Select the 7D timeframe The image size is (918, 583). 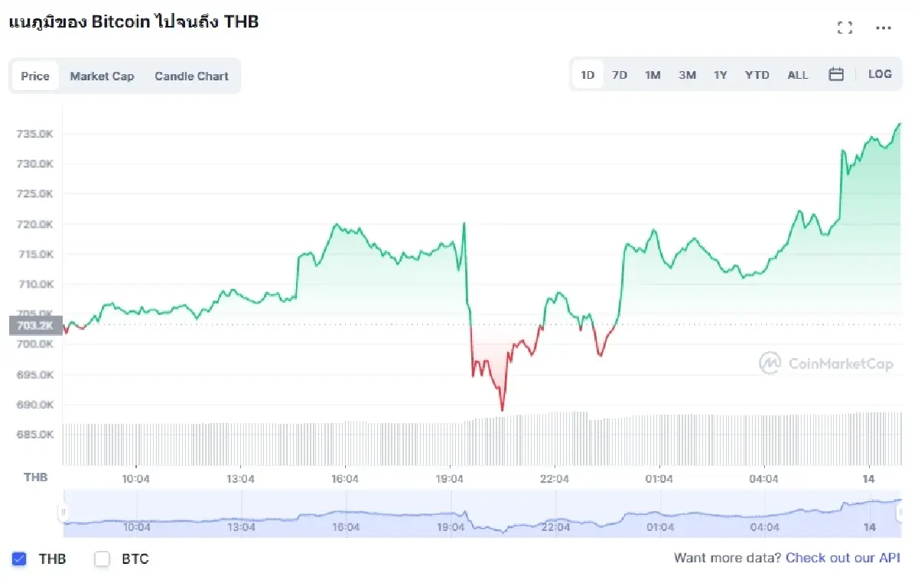click(620, 74)
